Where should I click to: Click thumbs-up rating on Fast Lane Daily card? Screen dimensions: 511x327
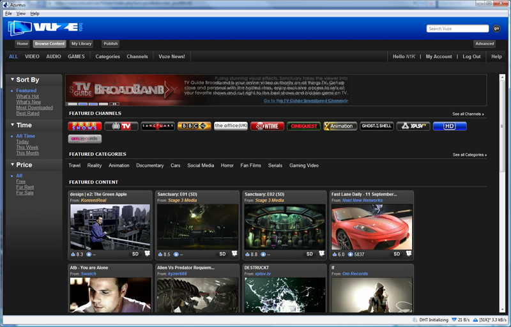pos(334,254)
